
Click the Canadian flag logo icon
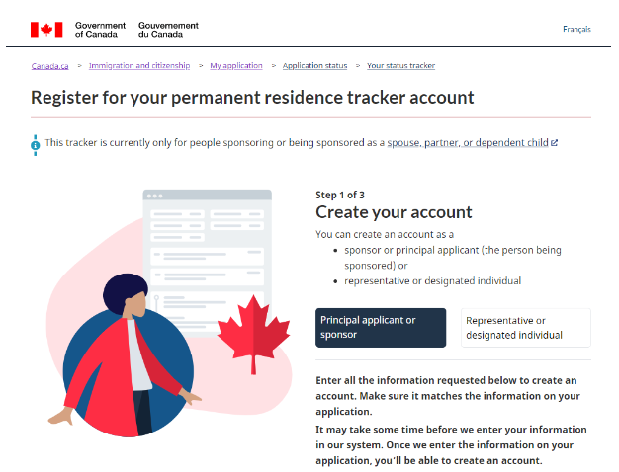click(46, 30)
